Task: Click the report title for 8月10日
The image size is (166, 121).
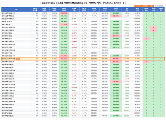Action: coord(83,3)
